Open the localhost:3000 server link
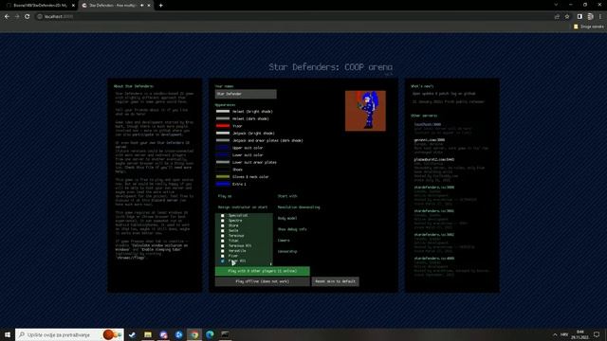The width and height of the screenshot is (607, 341). tap(428, 124)
